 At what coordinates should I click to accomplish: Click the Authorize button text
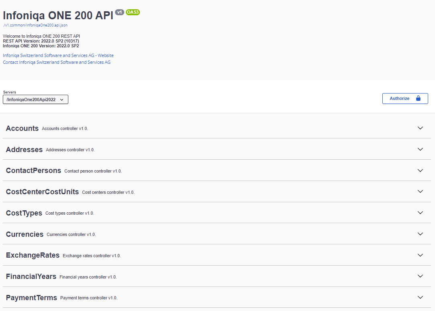400,98
